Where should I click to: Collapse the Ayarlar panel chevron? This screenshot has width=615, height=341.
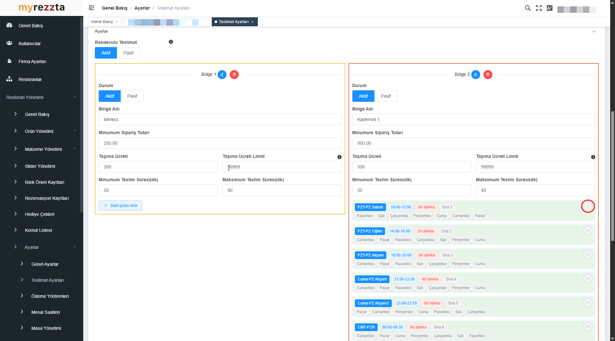(x=594, y=31)
